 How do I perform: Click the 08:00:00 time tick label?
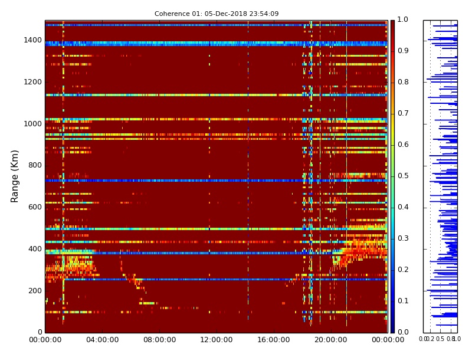pyautogui.click(x=159, y=340)
